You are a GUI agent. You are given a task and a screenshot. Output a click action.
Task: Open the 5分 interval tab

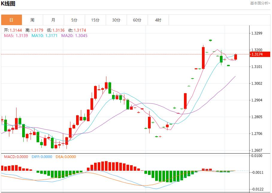(74, 20)
